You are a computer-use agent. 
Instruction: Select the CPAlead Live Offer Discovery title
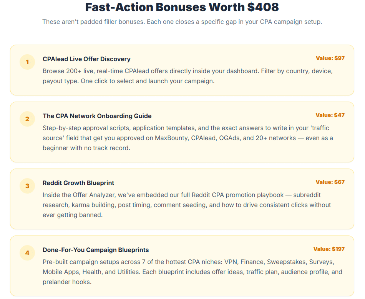[86, 59]
